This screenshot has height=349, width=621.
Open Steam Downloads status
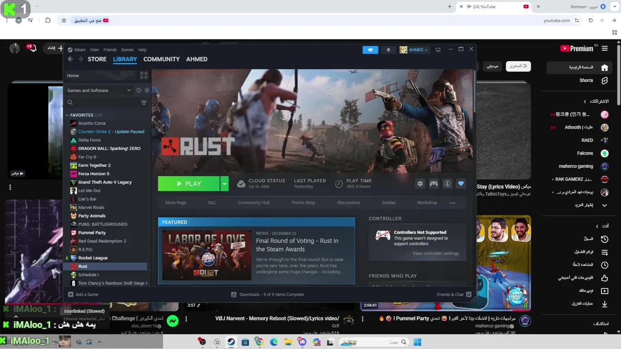point(267,294)
